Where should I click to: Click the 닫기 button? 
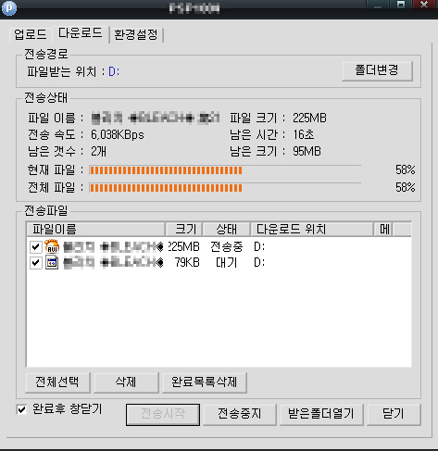pos(394,414)
